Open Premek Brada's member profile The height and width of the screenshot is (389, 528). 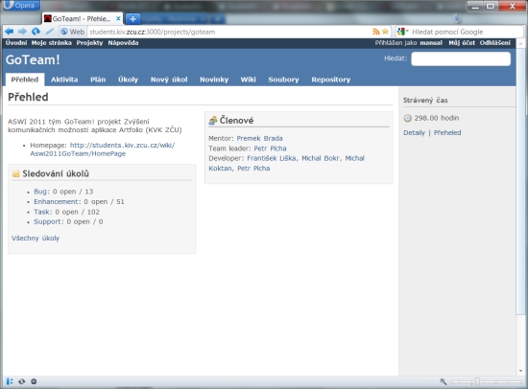point(259,138)
